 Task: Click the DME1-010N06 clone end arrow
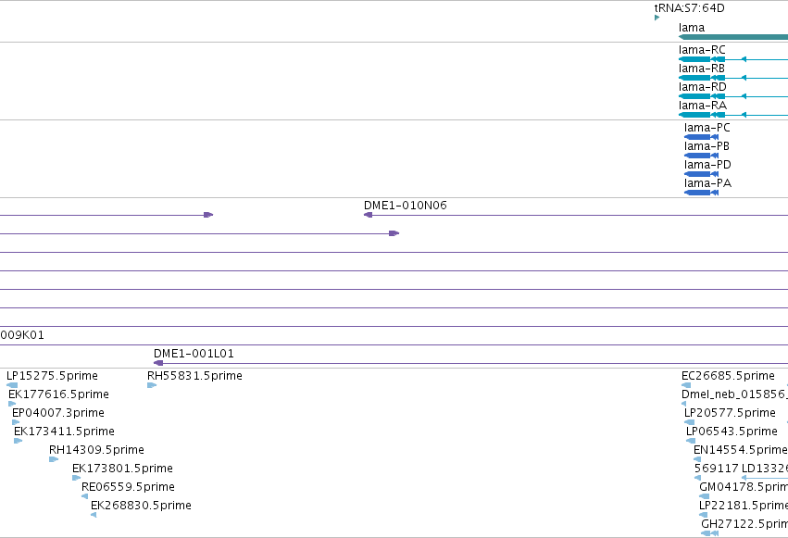point(369,215)
